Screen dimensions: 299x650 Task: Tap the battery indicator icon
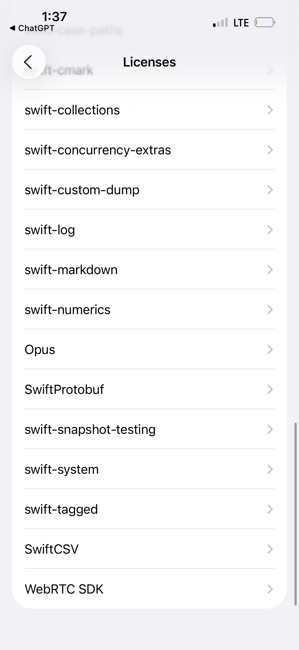pos(265,22)
